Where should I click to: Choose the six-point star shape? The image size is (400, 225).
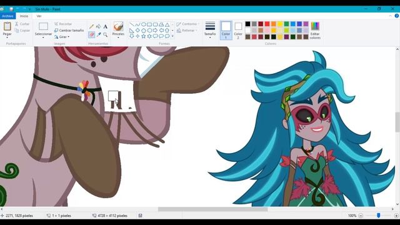pos(149,36)
